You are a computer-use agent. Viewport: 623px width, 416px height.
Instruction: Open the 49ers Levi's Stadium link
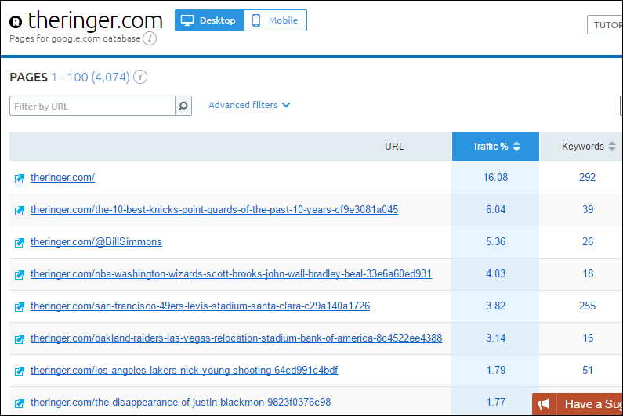[x=201, y=306]
